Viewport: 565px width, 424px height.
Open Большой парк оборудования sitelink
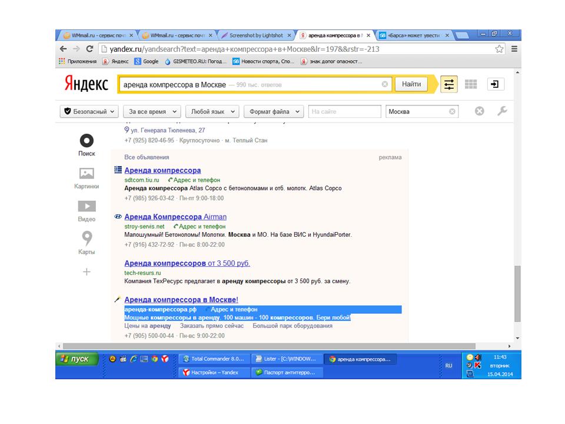pyautogui.click(x=293, y=326)
